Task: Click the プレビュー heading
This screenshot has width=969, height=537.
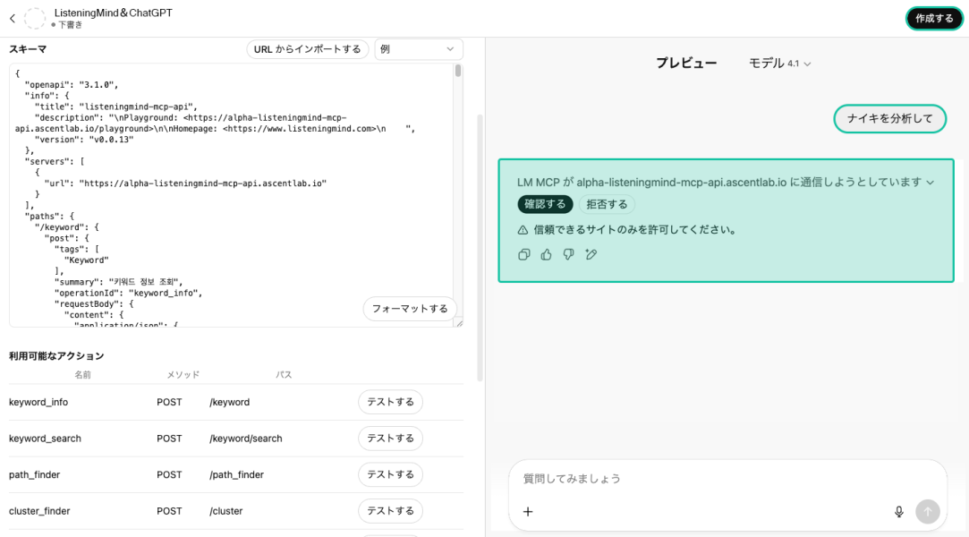Action: click(x=686, y=64)
